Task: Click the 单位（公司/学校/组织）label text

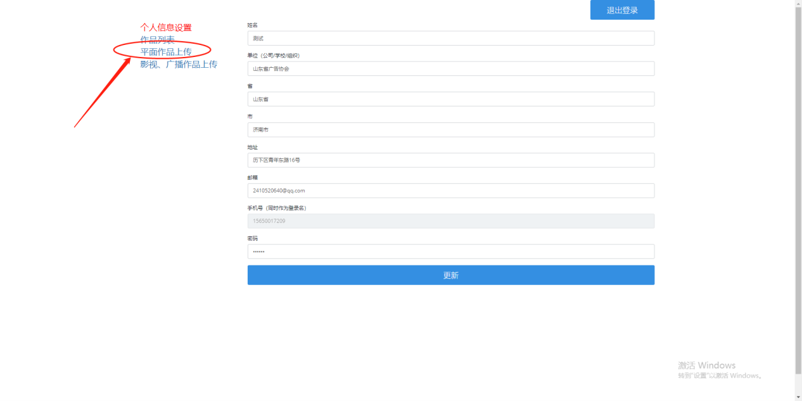Action: coord(273,56)
